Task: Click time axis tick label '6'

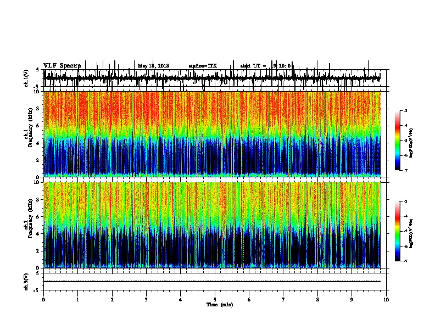Action: (249, 300)
